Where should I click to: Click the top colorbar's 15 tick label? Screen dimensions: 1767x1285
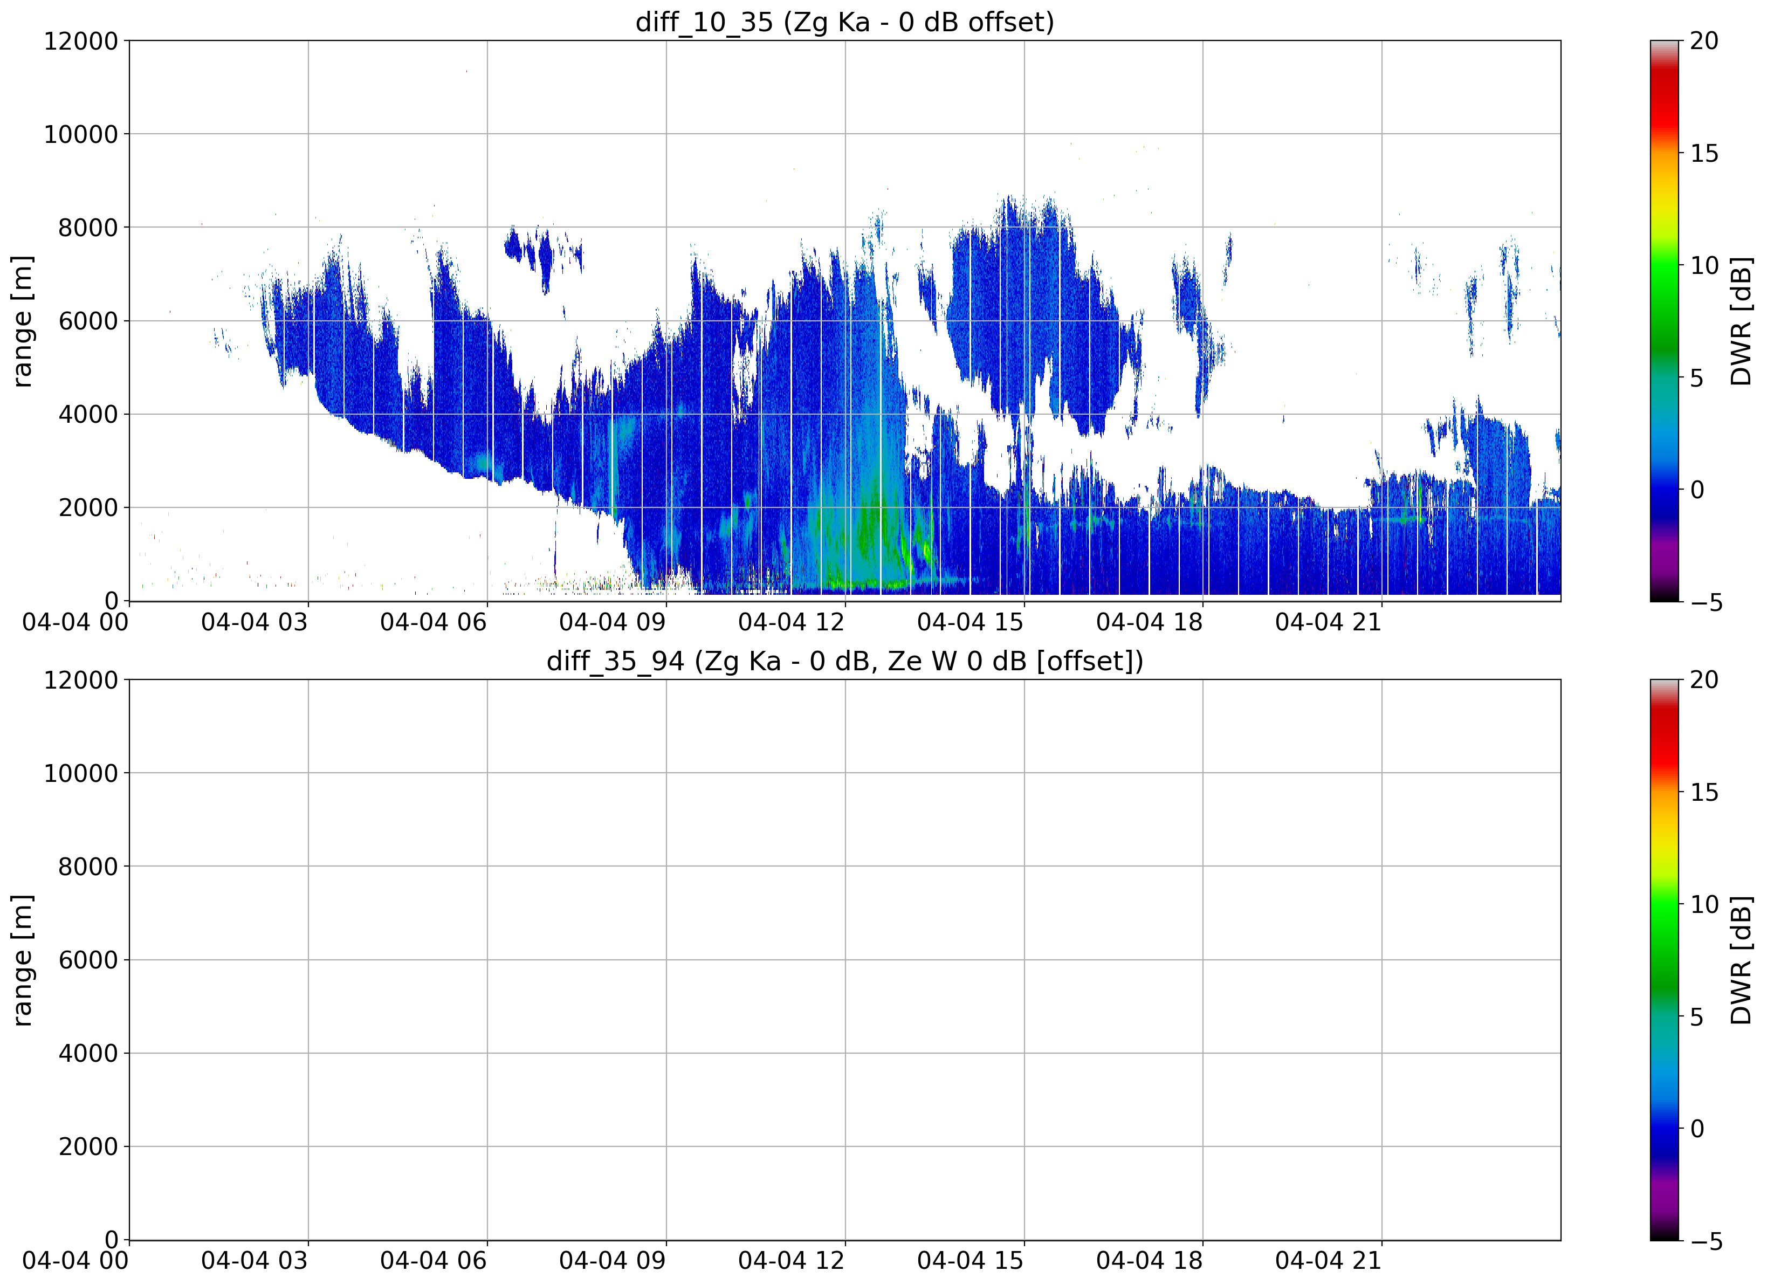1704,154
